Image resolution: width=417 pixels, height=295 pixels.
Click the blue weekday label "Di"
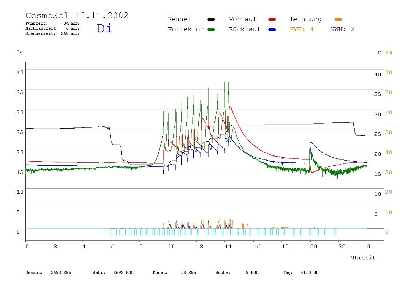(x=105, y=28)
